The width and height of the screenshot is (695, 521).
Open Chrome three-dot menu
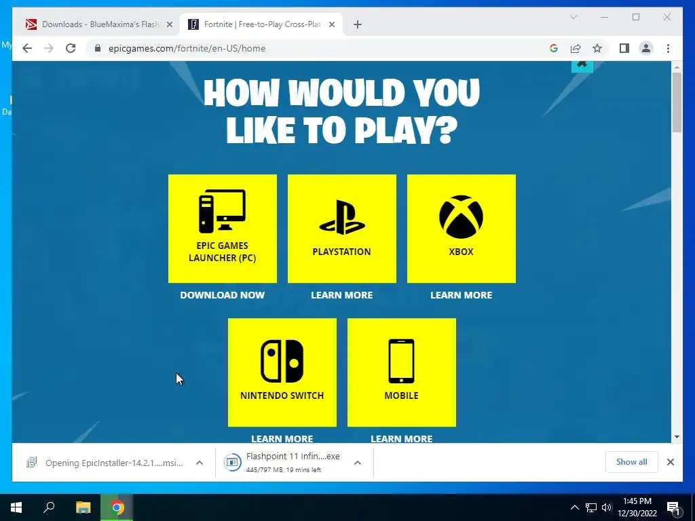668,48
